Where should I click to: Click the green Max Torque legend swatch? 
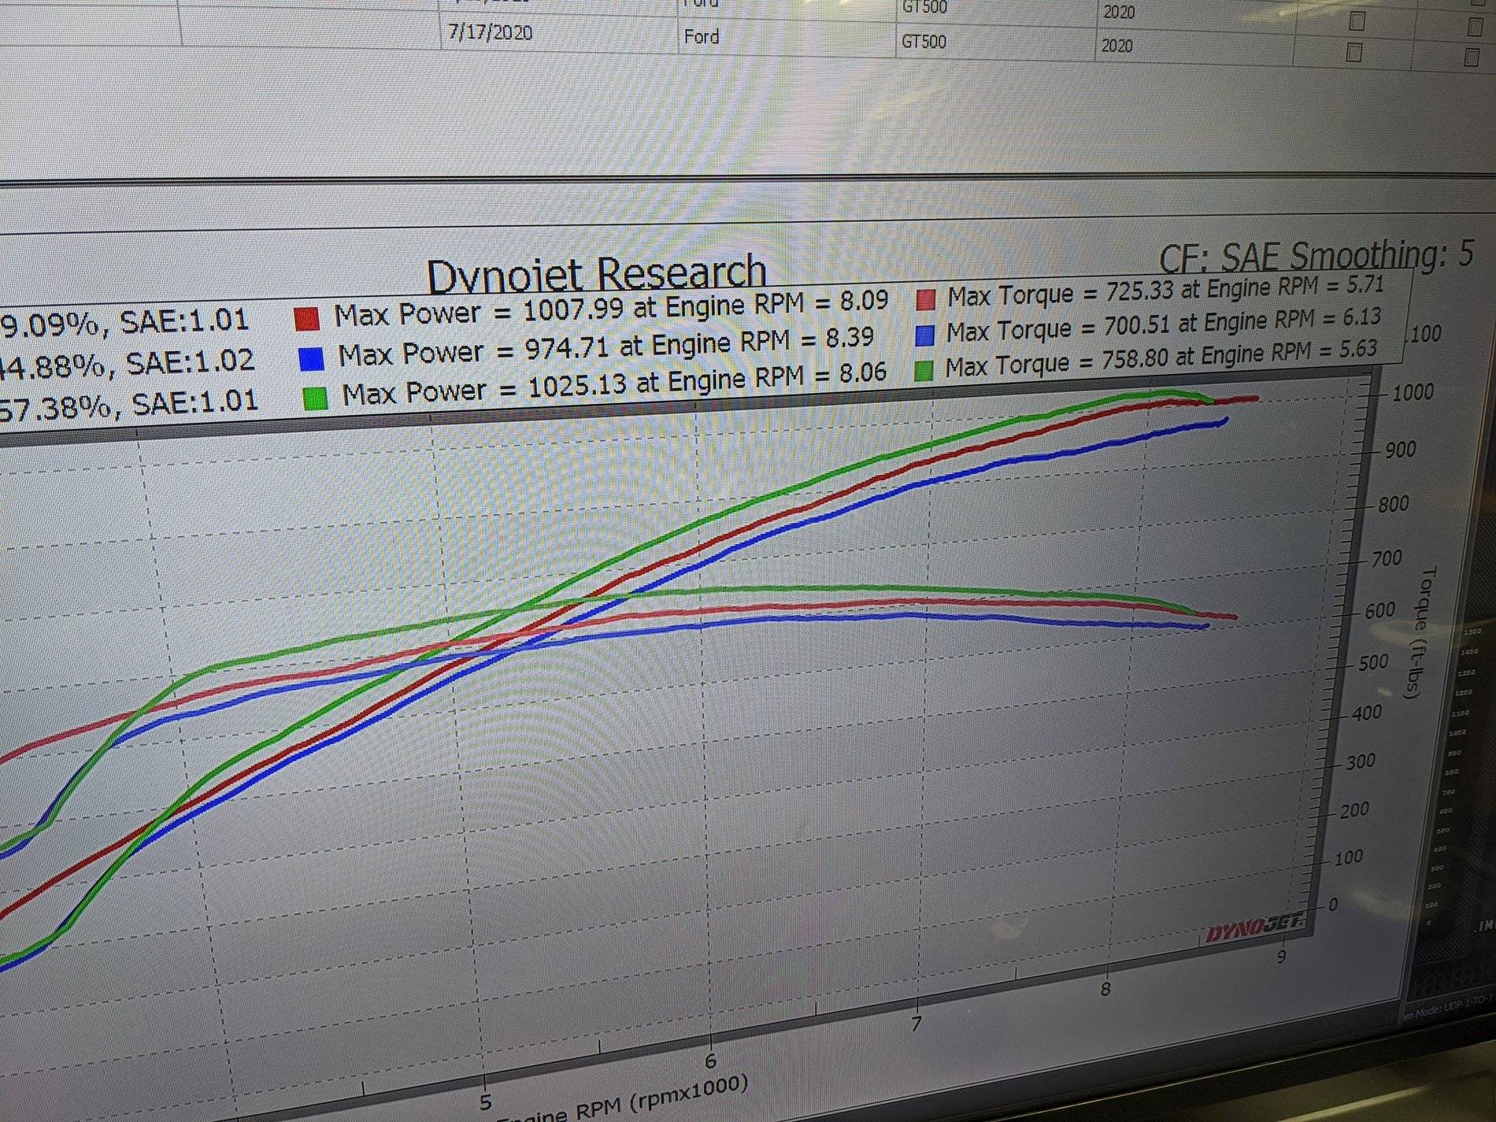pos(924,370)
